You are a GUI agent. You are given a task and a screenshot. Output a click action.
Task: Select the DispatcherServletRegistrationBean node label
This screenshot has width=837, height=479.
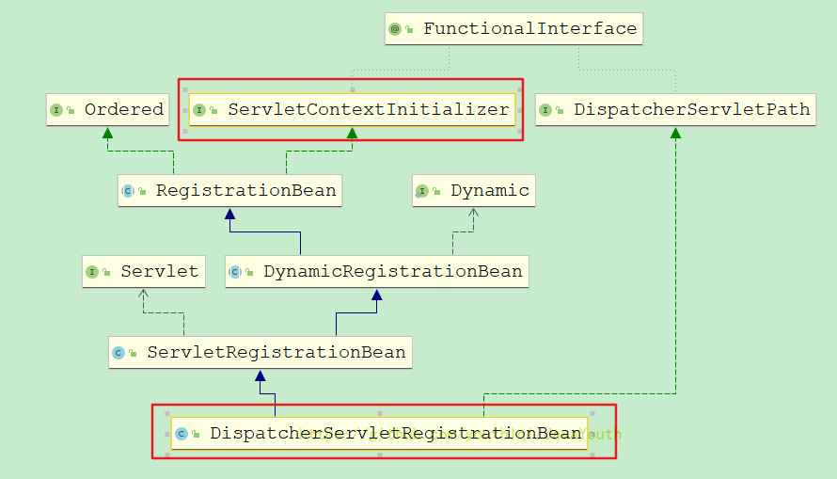pos(395,434)
